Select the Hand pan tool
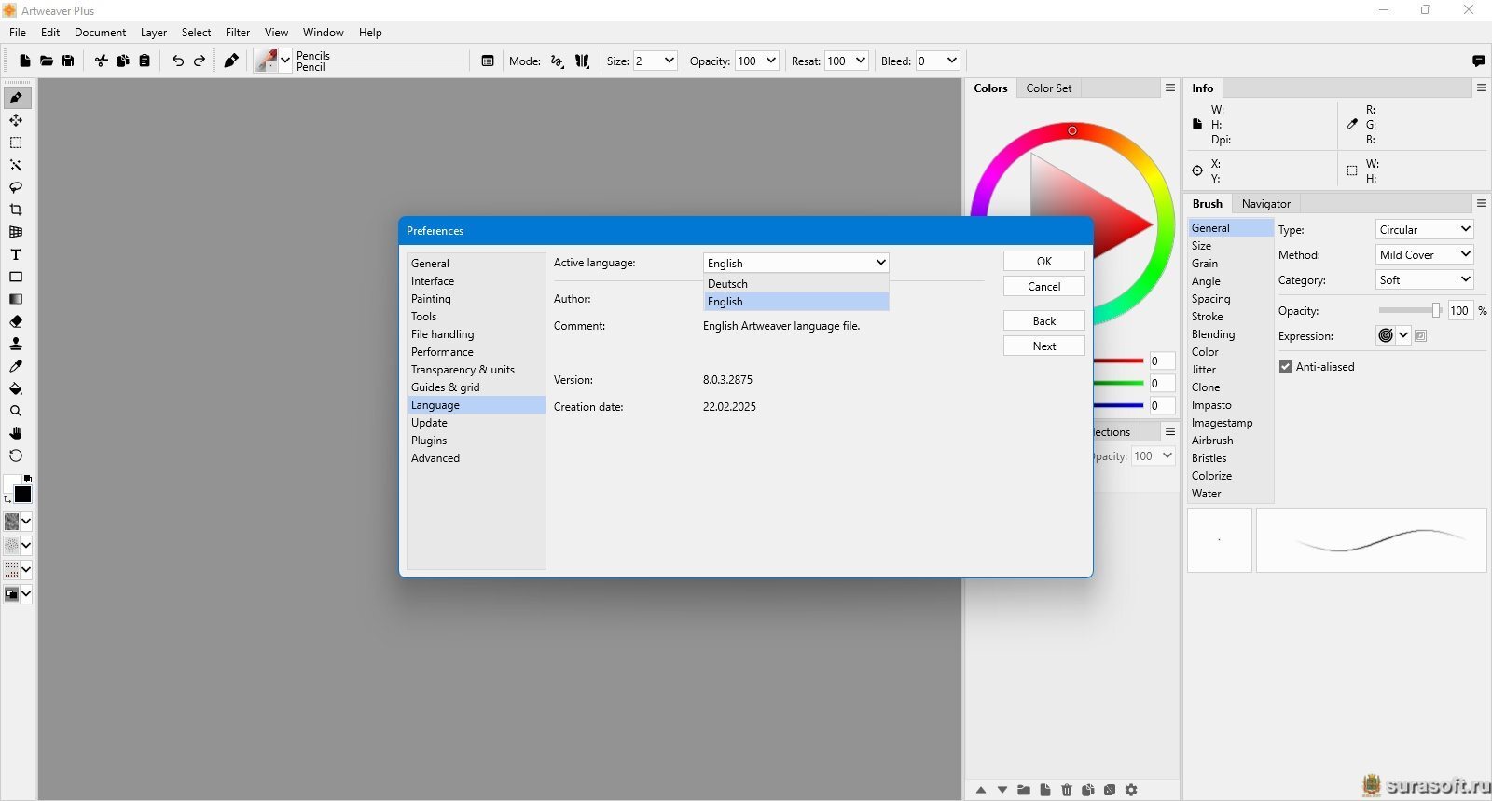 pos(16,433)
